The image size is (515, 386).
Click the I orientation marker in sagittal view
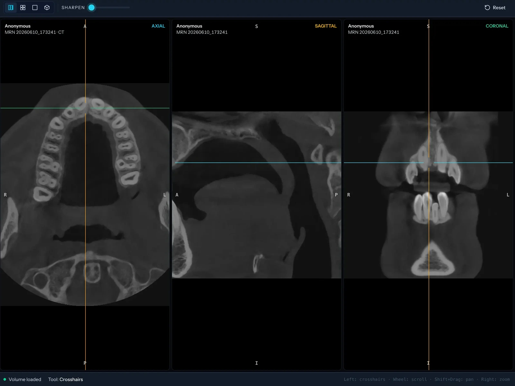coord(257,363)
